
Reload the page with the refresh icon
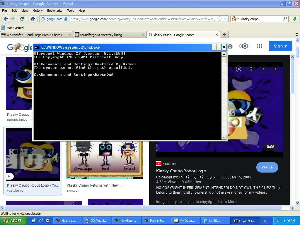(22, 19)
